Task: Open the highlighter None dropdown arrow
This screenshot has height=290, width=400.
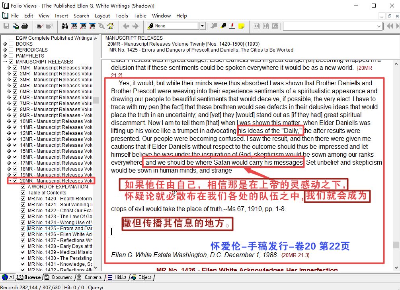Action: pos(202,26)
